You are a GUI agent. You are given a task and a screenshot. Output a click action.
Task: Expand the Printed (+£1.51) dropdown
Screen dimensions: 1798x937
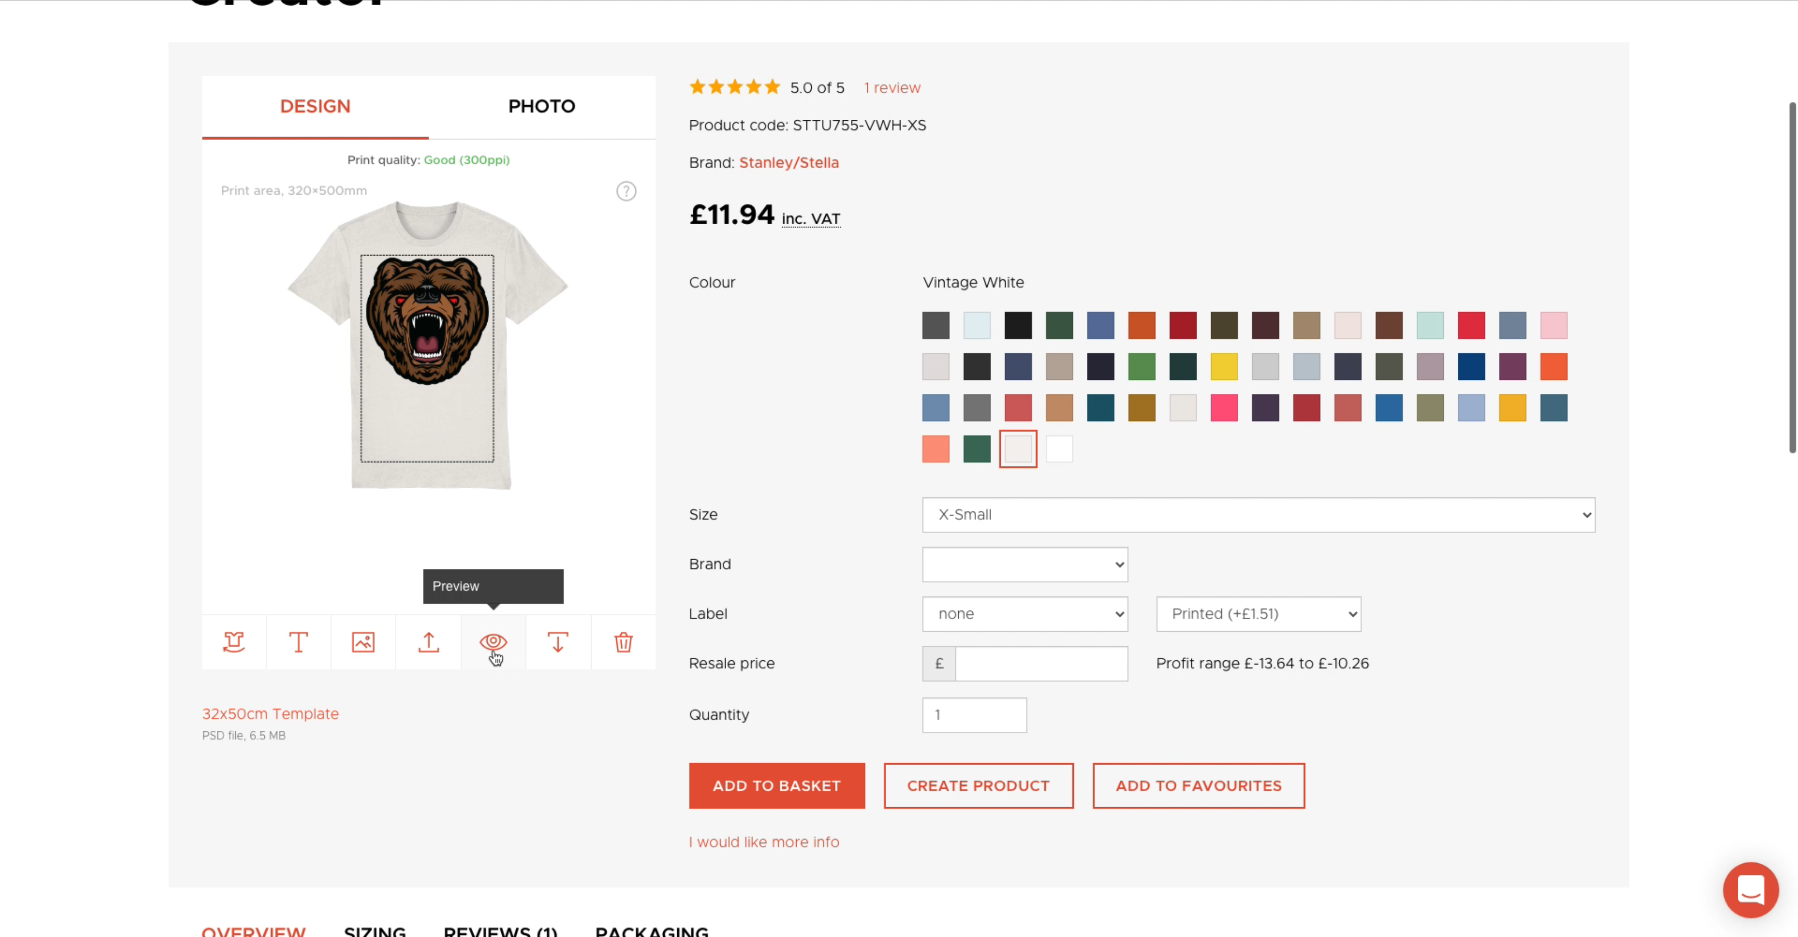1258,614
